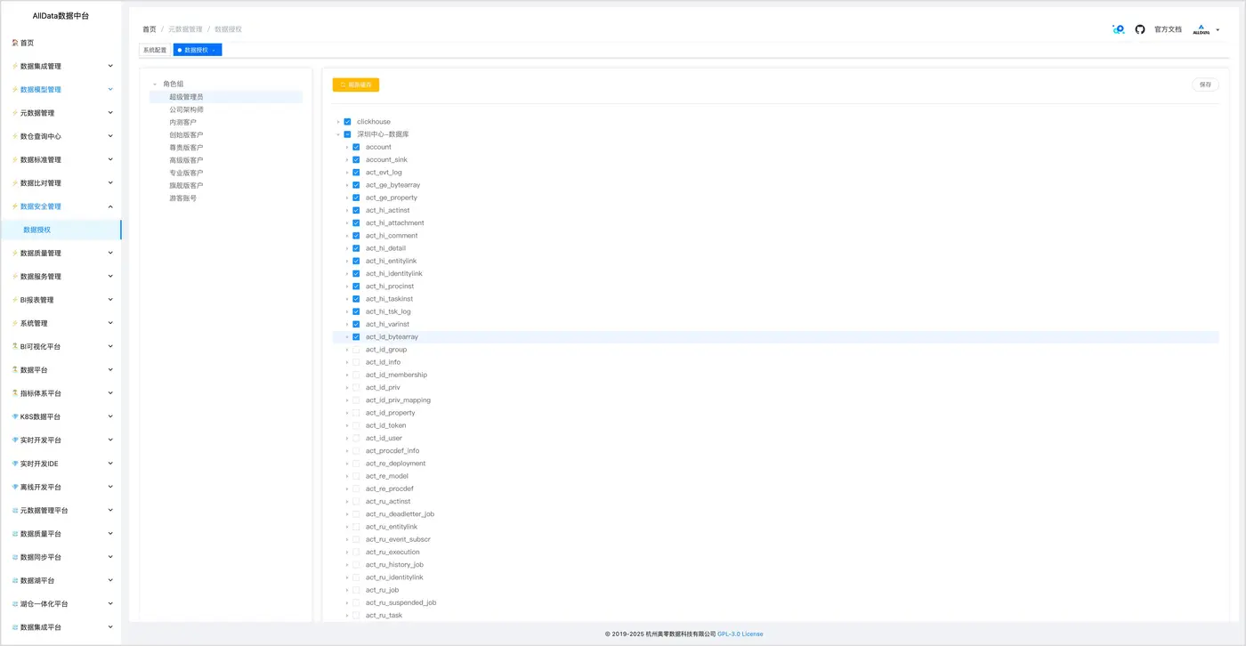The width and height of the screenshot is (1246, 646).
Task: Switch to the 系统配置 tab
Action: pyautogui.click(x=155, y=50)
